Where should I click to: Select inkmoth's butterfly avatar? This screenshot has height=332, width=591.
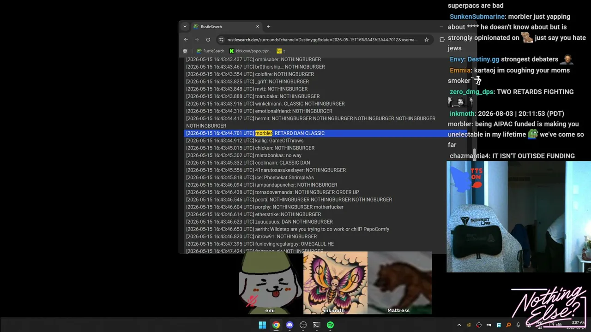335,283
